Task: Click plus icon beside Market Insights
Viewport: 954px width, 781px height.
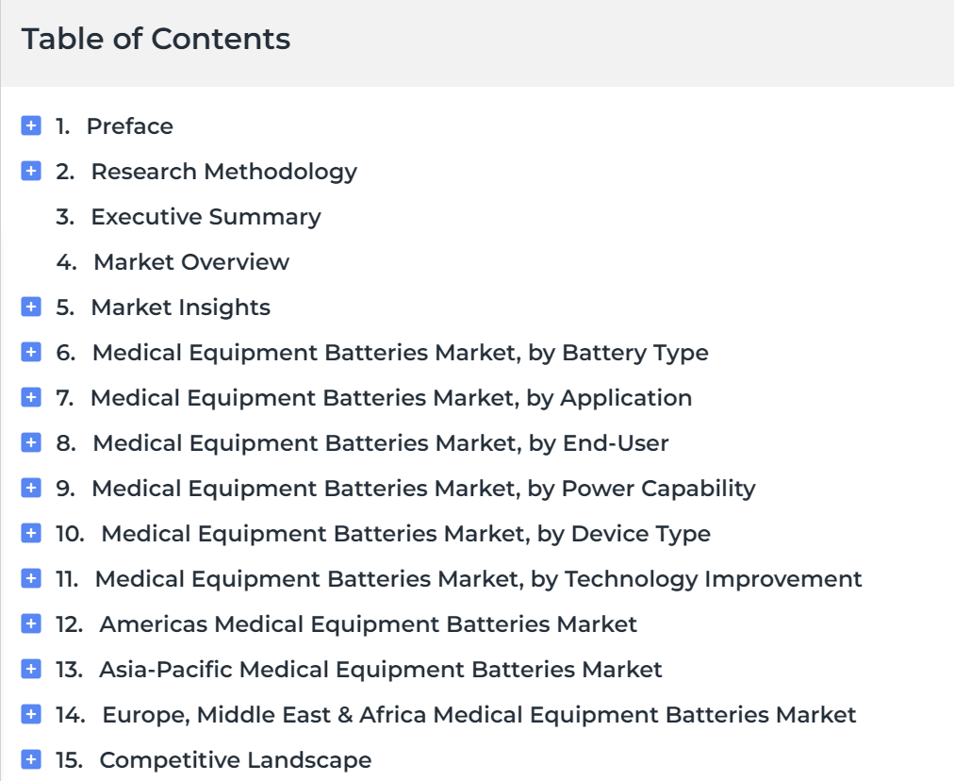Action: [31, 307]
